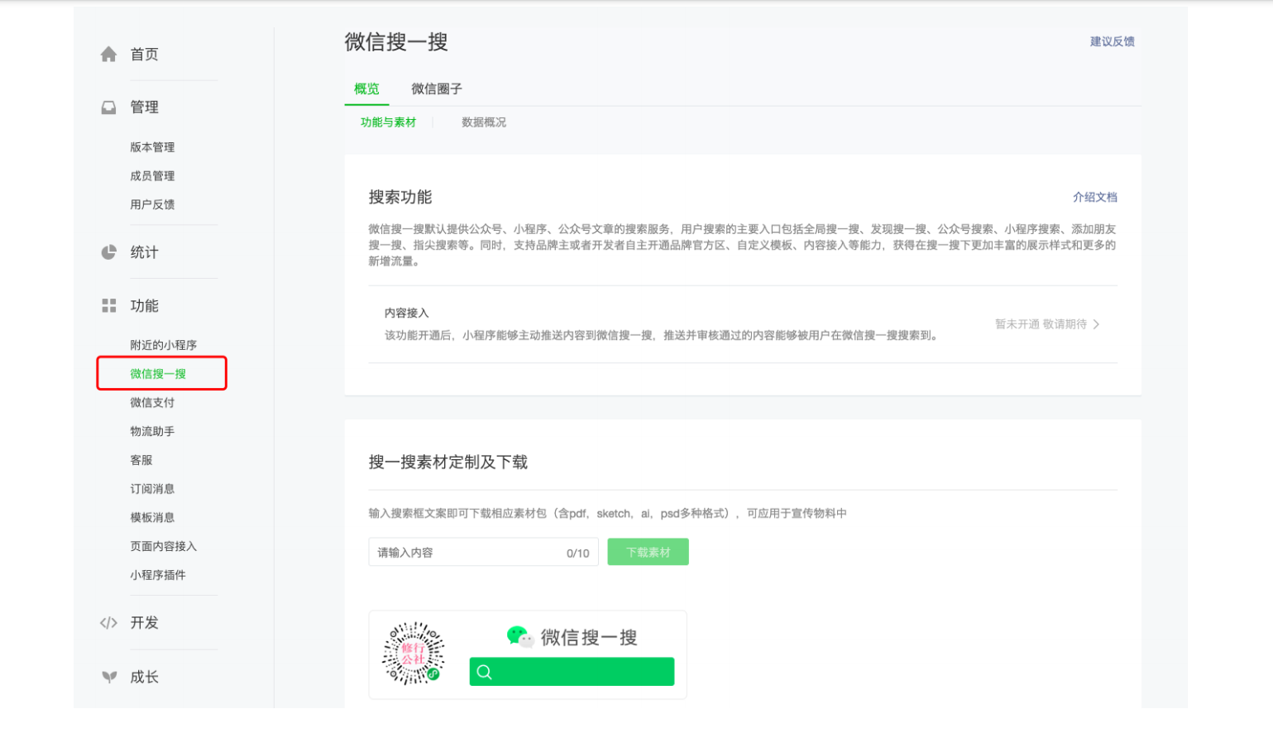Expand the 暂未开通 敬请期待 chevron
This screenshot has height=733, width=1273.
pos(1097,324)
